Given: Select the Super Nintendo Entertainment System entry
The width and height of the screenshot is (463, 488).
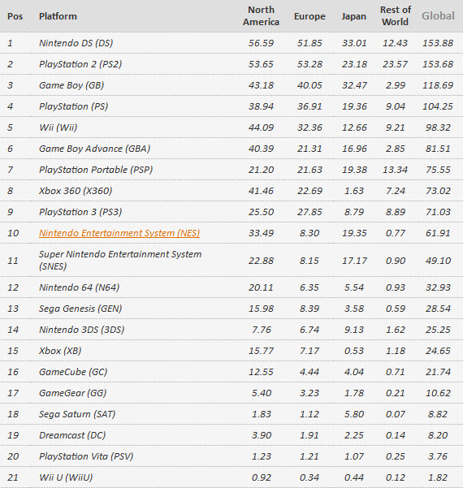Looking at the screenshot, I should pos(120,260).
